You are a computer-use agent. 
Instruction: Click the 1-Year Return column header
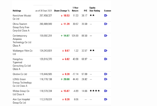75,9
